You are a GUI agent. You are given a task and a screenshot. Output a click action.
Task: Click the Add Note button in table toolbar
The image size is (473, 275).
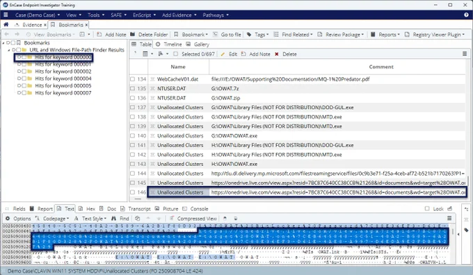pyautogui.click(x=256, y=54)
